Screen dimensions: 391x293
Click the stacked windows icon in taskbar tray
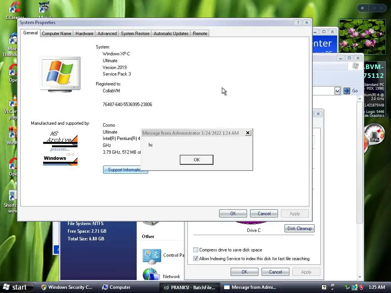333,285
